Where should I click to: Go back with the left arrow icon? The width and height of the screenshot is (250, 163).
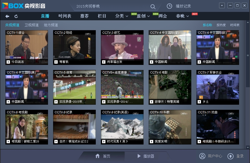[x=7, y=16]
